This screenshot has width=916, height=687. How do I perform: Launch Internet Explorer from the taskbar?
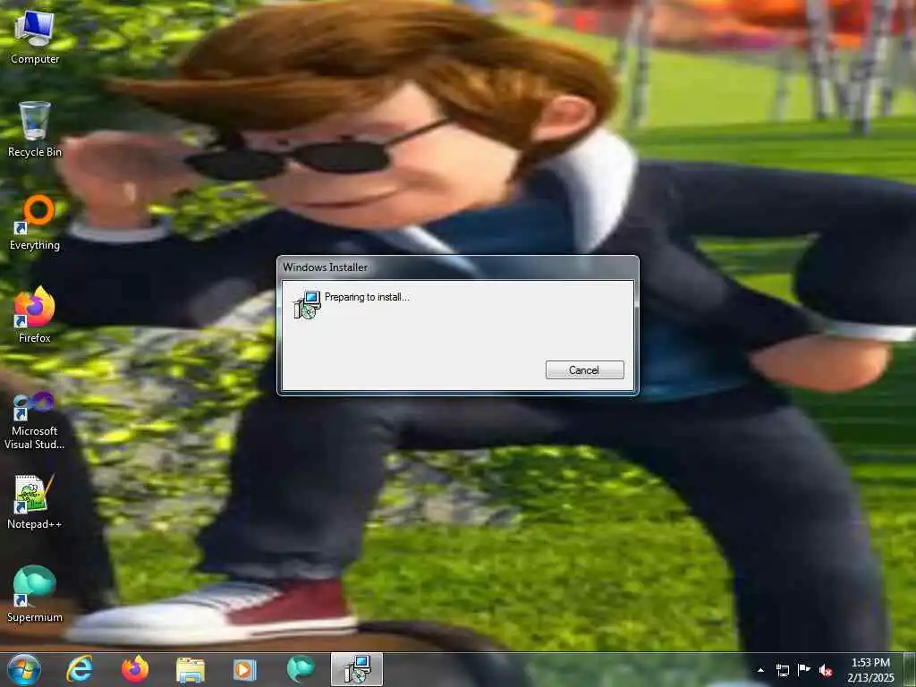pyautogui.click(x=80, y=669)
